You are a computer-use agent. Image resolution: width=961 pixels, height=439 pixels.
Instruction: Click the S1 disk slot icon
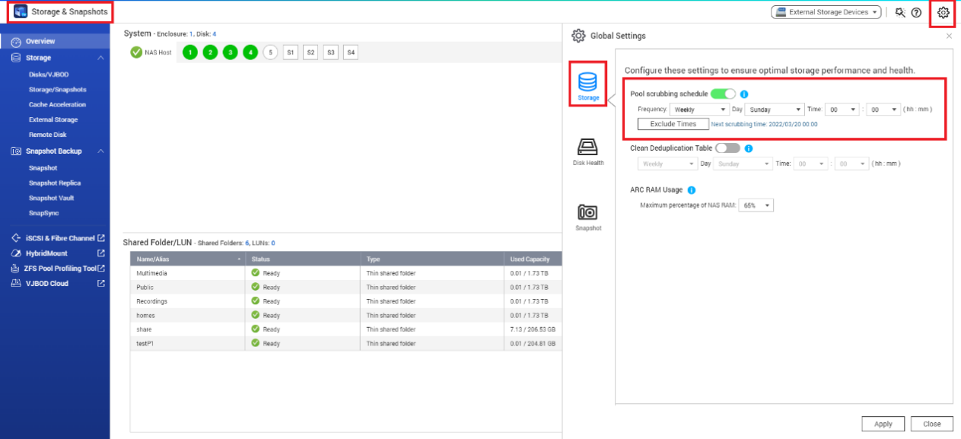[x=291, y=52]
